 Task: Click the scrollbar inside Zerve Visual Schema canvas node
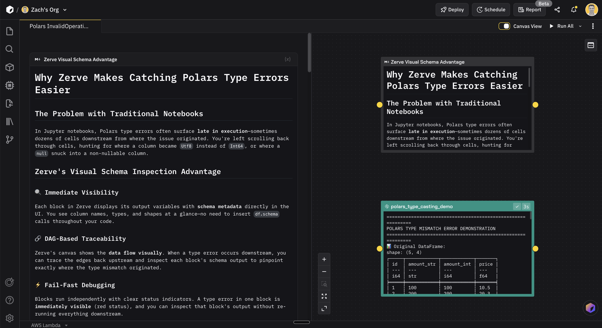click(530, 78)
